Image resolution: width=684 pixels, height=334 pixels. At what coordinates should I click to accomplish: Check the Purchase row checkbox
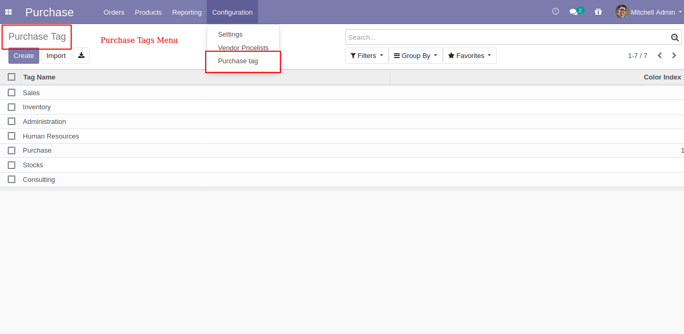tap(12, 151)
